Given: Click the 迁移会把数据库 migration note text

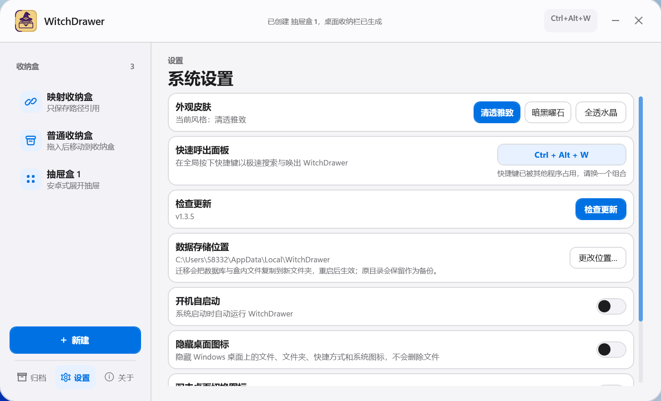Looking at the screenshot, I should coord(308,271).
